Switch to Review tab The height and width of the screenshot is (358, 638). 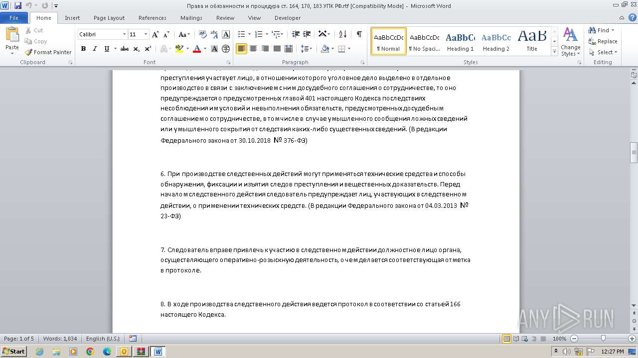[x=225, y=18]
